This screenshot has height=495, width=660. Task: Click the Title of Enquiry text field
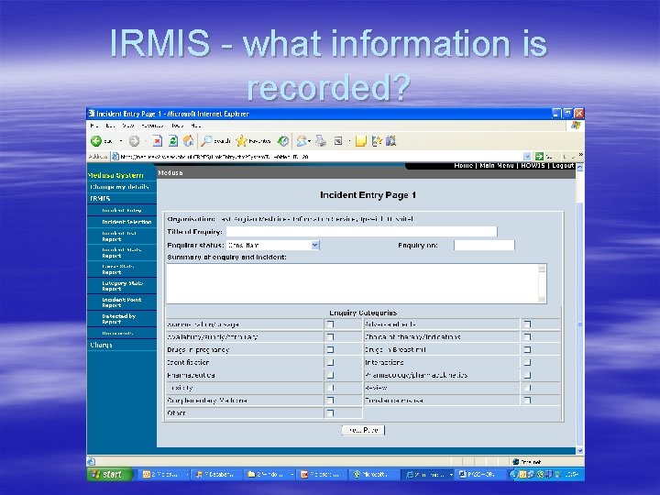(361, 232)
